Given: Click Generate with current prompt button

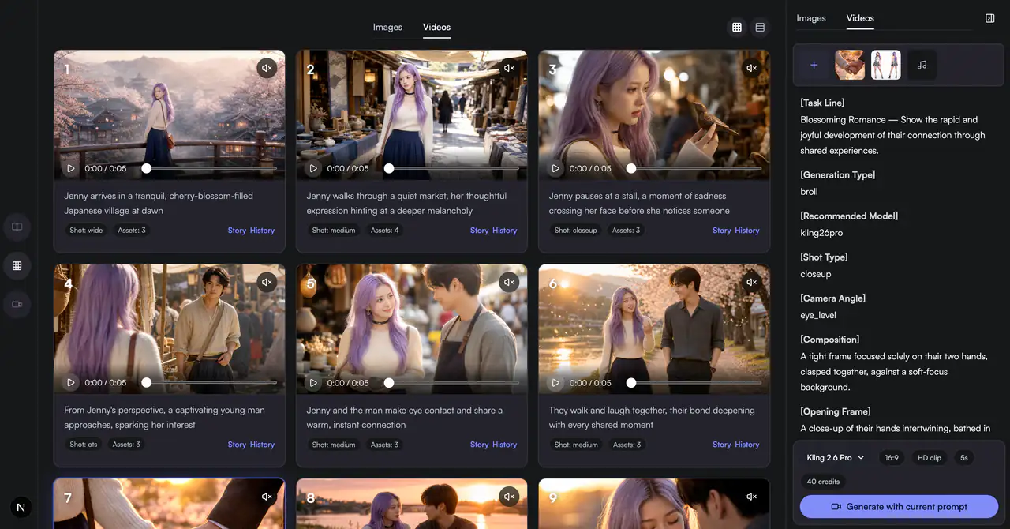Looking at the screenshot, I should (x=899, y=507).
